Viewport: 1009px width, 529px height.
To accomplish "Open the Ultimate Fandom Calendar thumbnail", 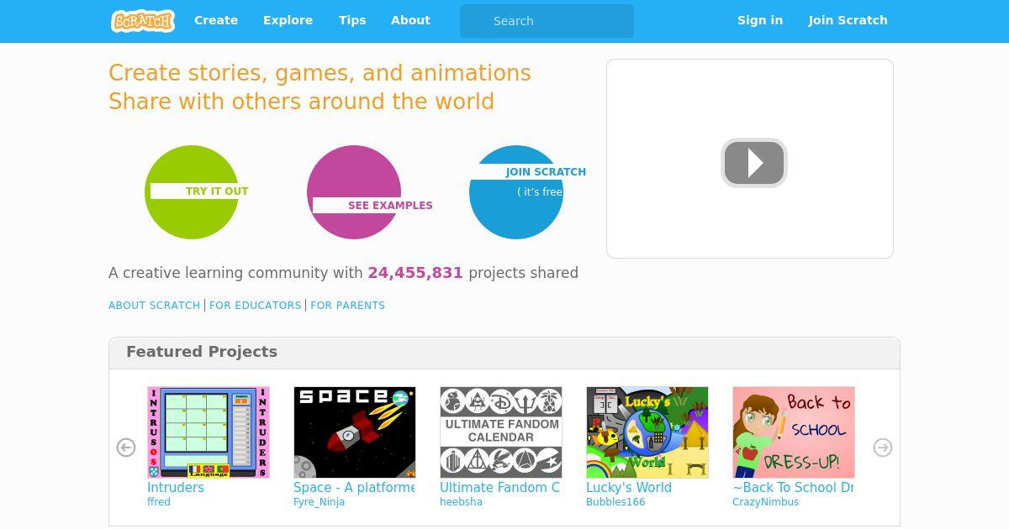I will (501, 432).
